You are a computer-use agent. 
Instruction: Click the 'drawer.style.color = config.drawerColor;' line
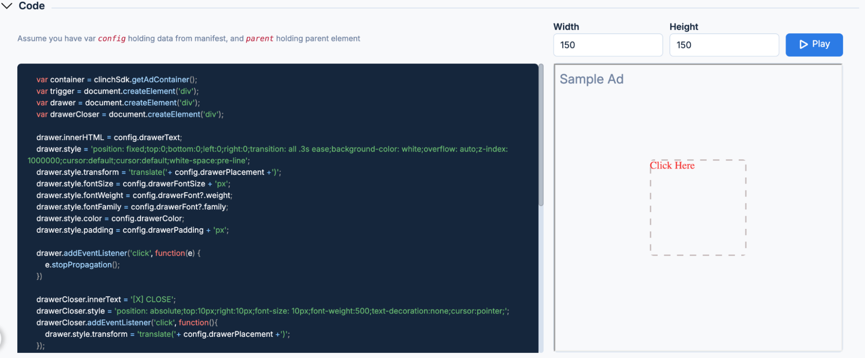tap(110, 219)
